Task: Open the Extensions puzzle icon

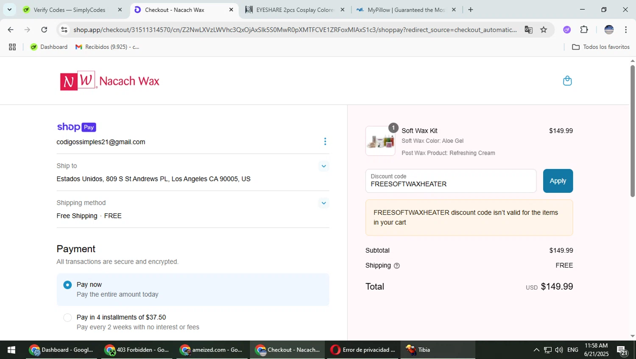Action: (x=584, y=30)
